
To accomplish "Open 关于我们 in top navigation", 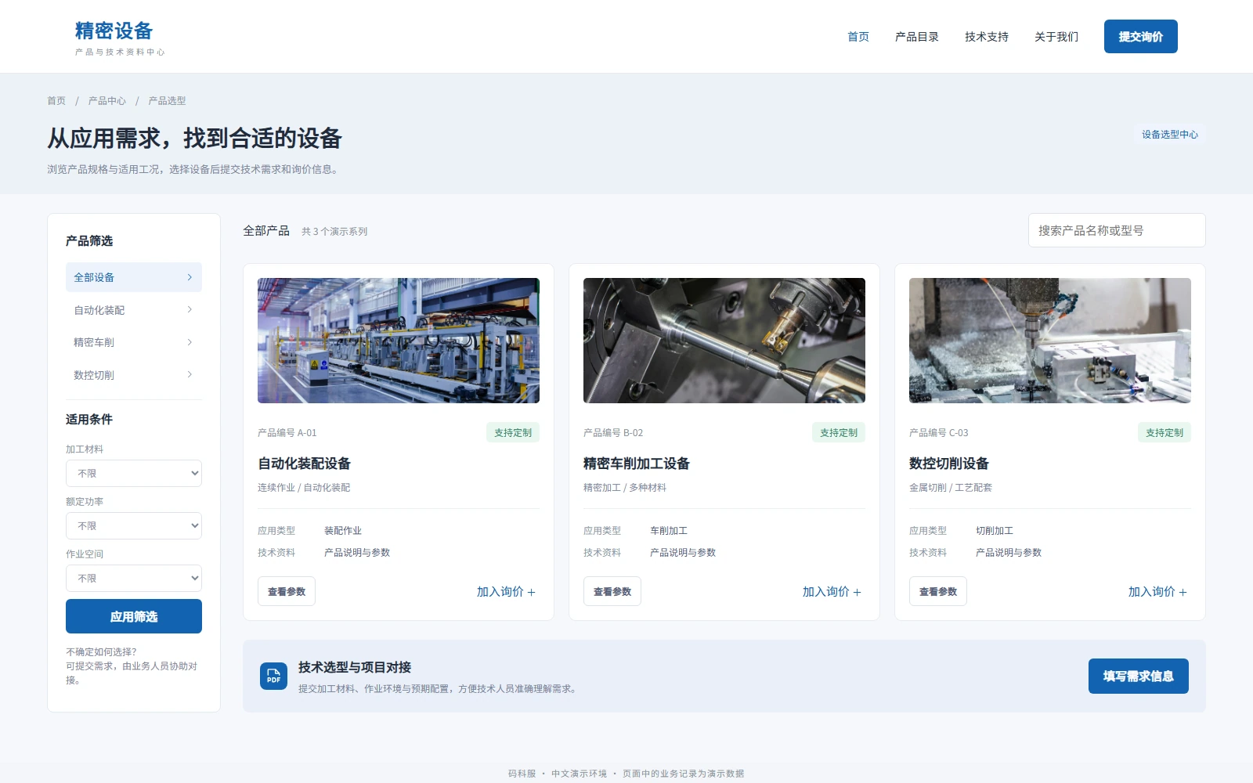I will 1056,37.
